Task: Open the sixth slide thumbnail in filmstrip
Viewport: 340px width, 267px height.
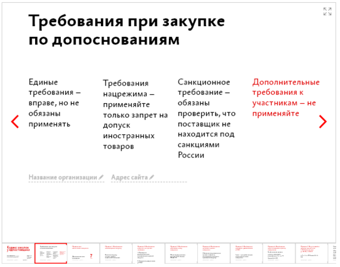Action: point(182,253)
